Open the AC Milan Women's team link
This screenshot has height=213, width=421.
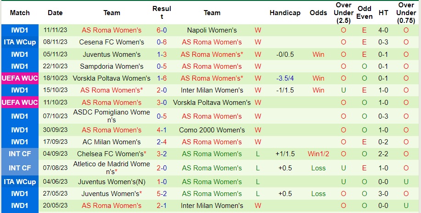click(112, 142)
